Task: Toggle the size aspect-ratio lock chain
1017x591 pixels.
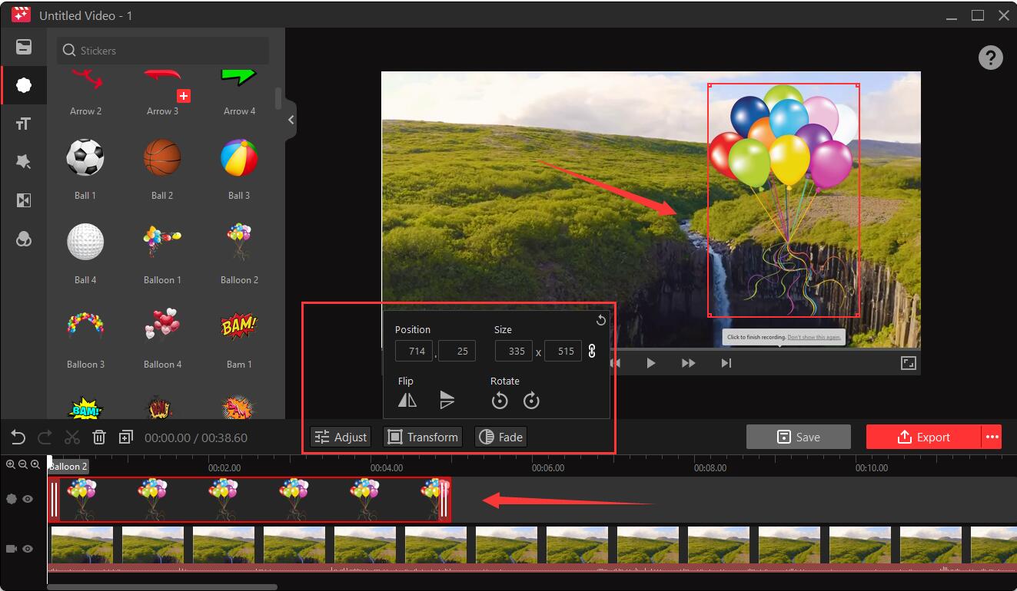Action: point(590,351)
